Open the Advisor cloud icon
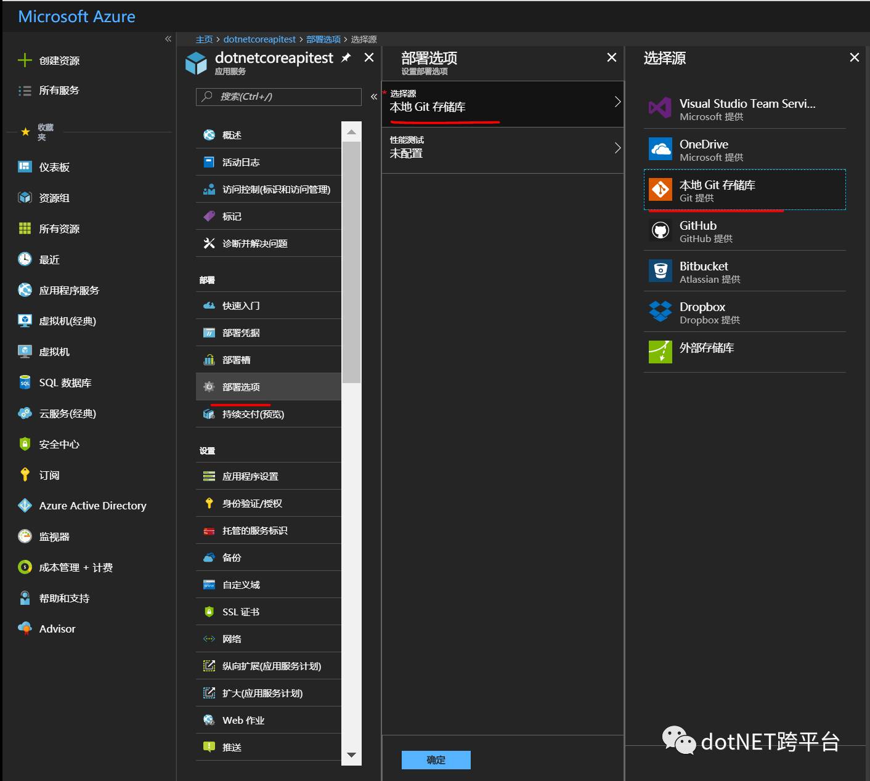The image size is (870, 781). click(x=25, y=629)
